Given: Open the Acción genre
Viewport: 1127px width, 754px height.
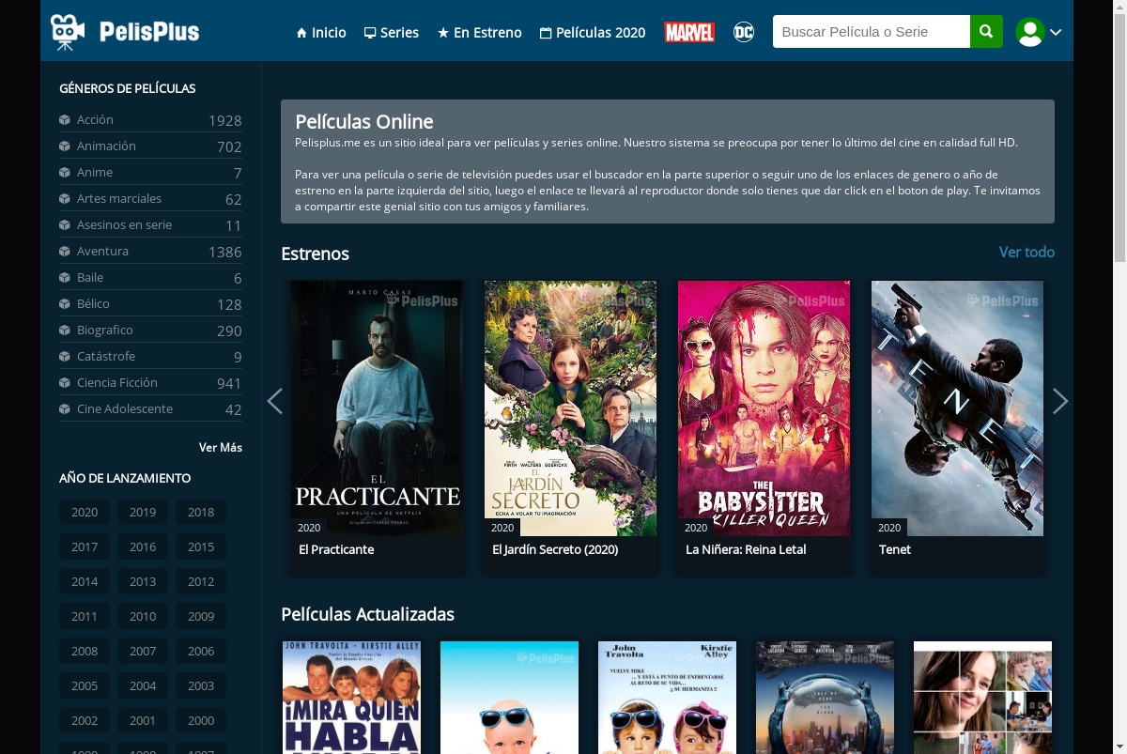Looking at the screenshot, I should tap(150, 120).
